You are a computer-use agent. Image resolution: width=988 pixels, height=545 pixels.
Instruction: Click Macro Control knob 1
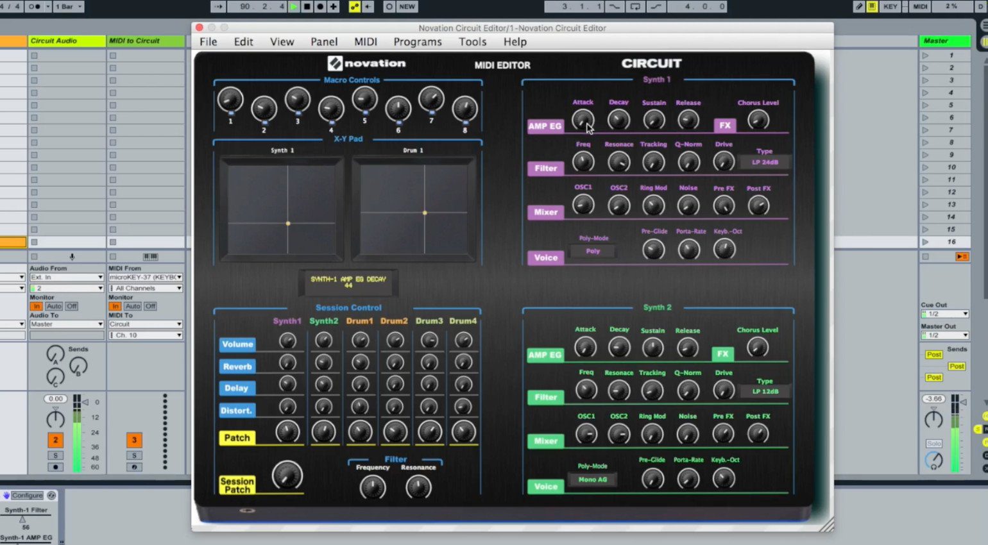point(230,100)
